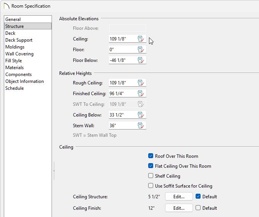Viewport: 259px width, 217px height.
Task: Enable Use Soffit Surface for Ceiling
Action: pyautogui.click(x=151, y=185)
